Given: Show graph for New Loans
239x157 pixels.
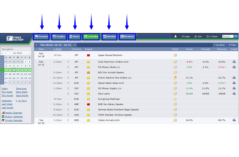Looking at the screenshot, I should point(234,93).
